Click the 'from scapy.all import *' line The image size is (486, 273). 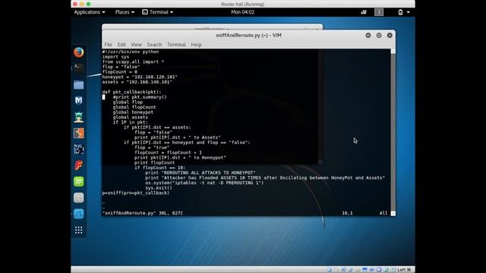133,61
